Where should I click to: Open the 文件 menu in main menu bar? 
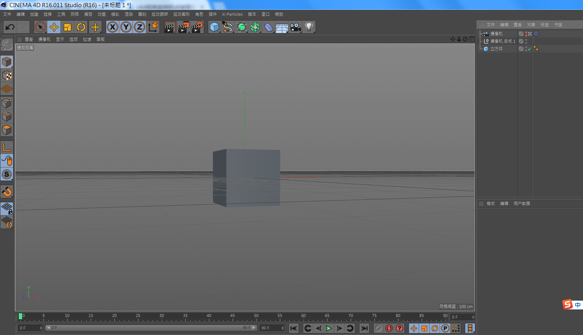click(7, 14)
